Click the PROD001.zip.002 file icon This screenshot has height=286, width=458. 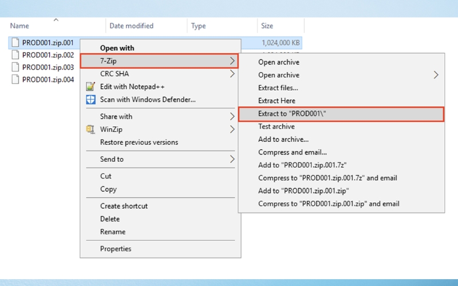click(x=15, y=55)
